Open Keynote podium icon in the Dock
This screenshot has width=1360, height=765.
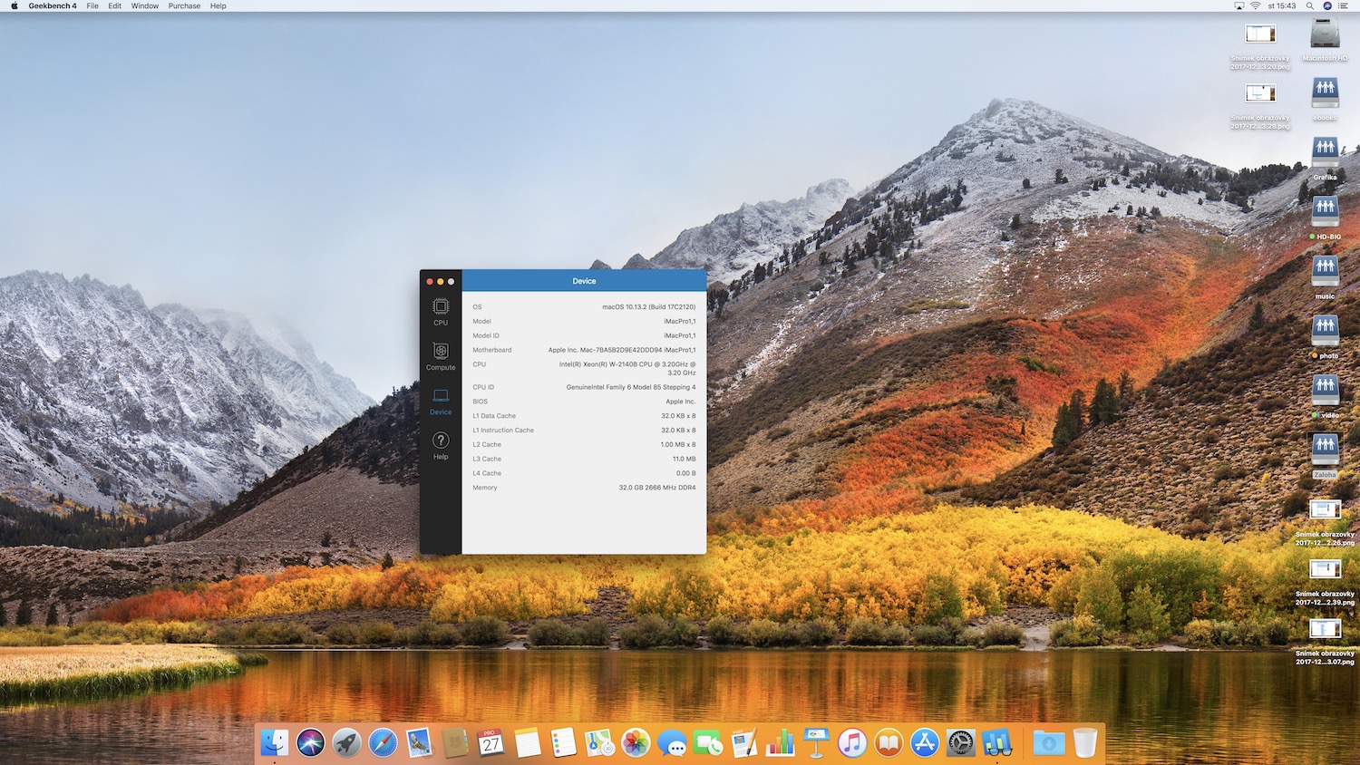coord(816,743)
